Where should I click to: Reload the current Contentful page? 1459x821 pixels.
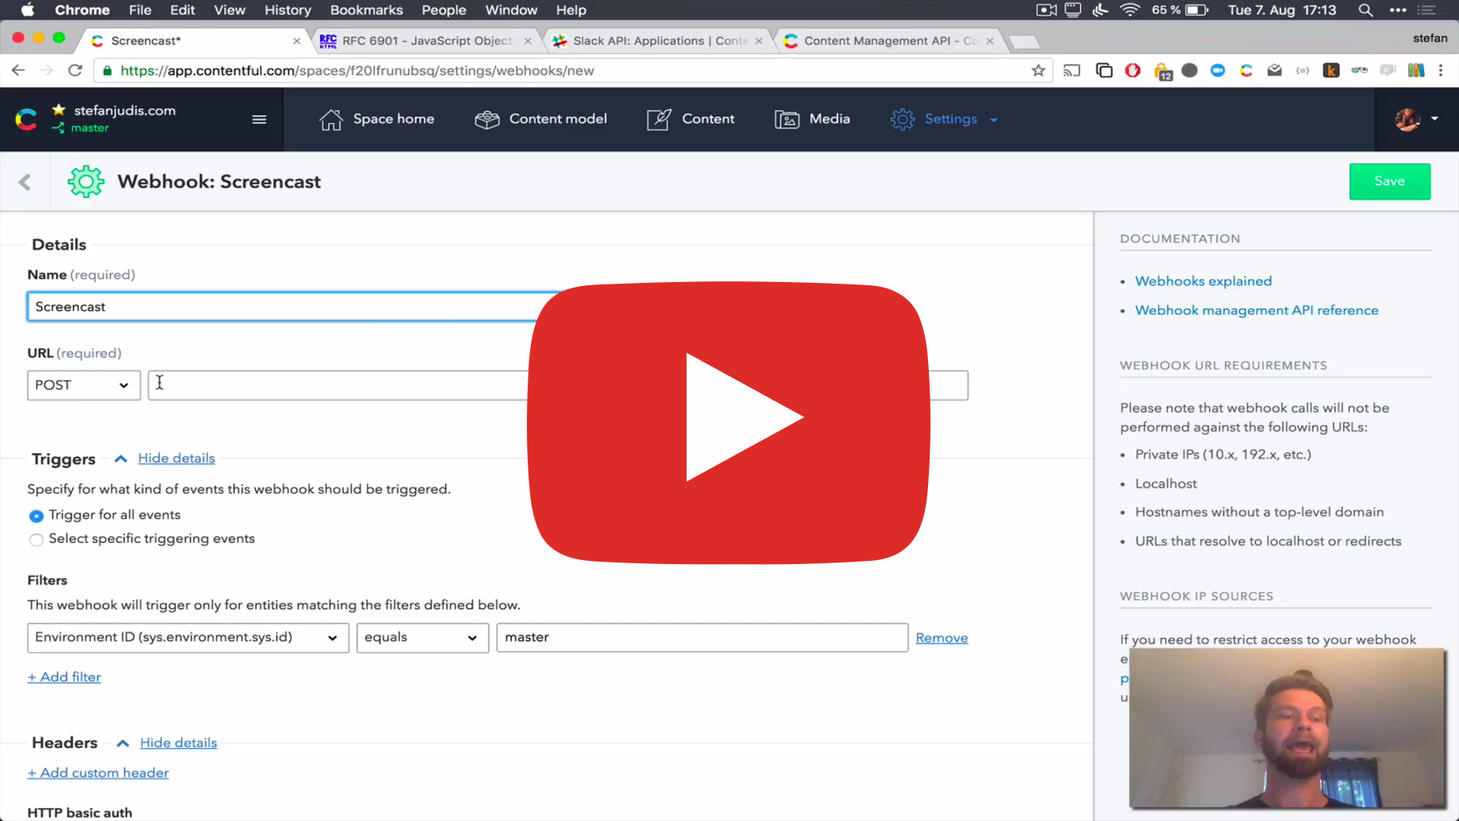(75, 71)
